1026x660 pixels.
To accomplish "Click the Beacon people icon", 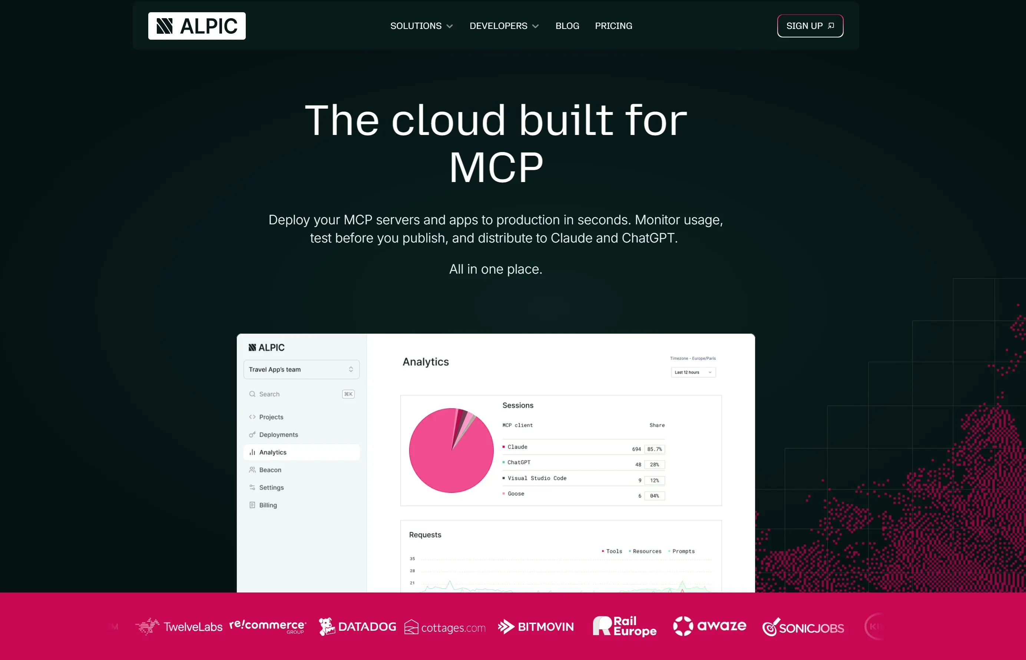I will tap(252, 470).
